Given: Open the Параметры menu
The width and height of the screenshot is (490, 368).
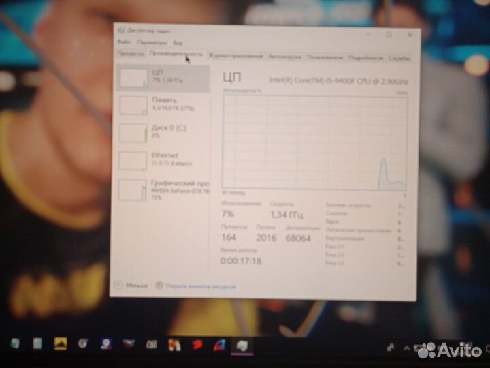Looking at the screenshot, I should click(x=152, y=42).
